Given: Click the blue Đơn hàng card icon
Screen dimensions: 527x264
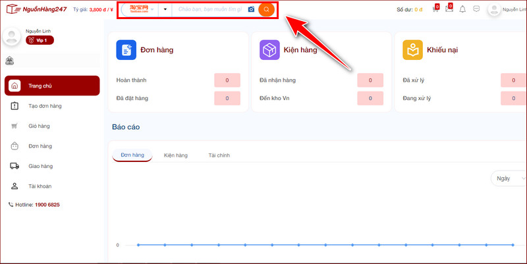Looking at the screenshot, I should point(126,50).
